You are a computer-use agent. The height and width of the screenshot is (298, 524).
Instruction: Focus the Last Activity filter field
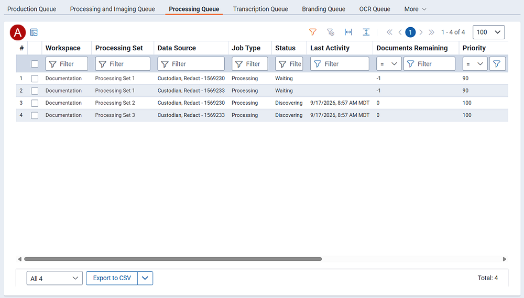pyautogui.click(x=340, y=64)
